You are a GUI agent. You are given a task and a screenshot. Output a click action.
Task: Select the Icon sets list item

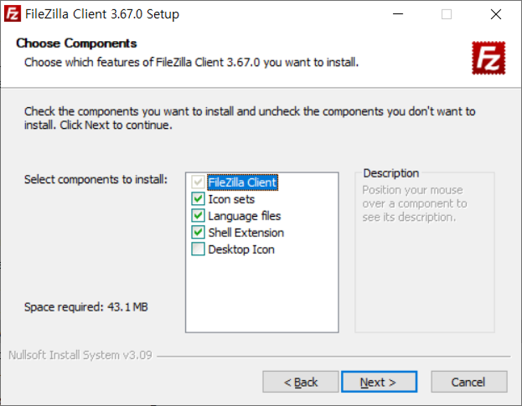pos(232,199)
